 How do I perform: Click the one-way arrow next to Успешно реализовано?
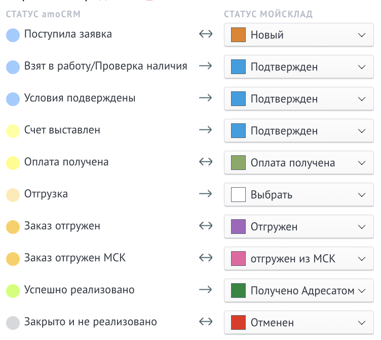[x=206, y=290]
